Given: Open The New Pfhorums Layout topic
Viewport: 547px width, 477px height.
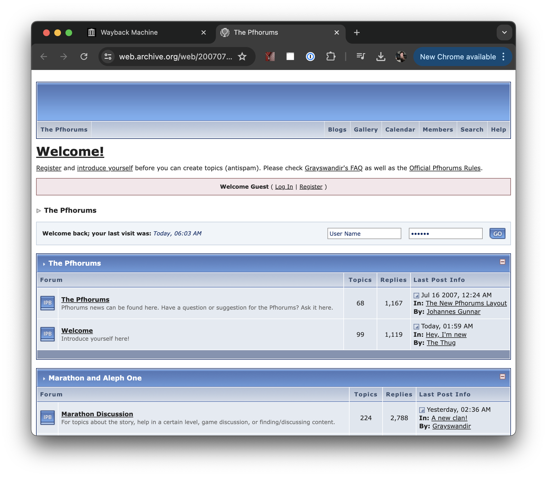Looking at the screenshot, I should pyautogui.click(x=466, y=303).
